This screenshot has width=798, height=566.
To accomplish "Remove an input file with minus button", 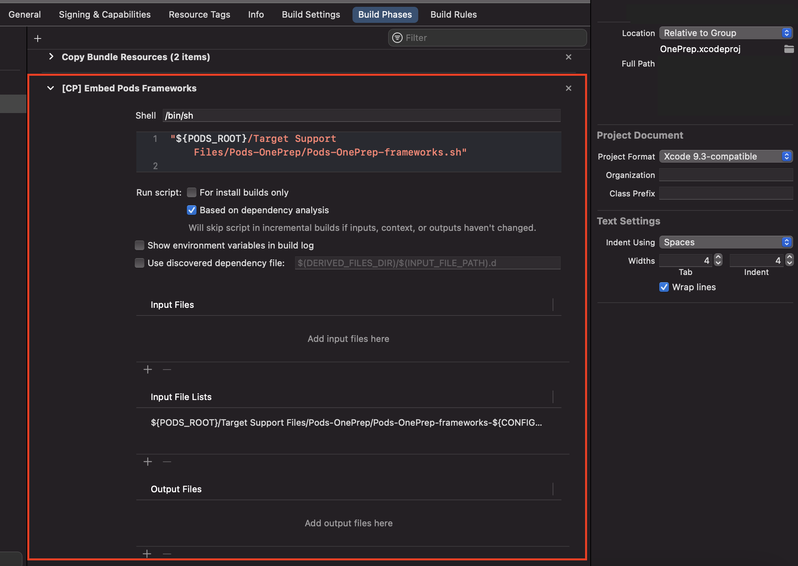I will point(167,370).
